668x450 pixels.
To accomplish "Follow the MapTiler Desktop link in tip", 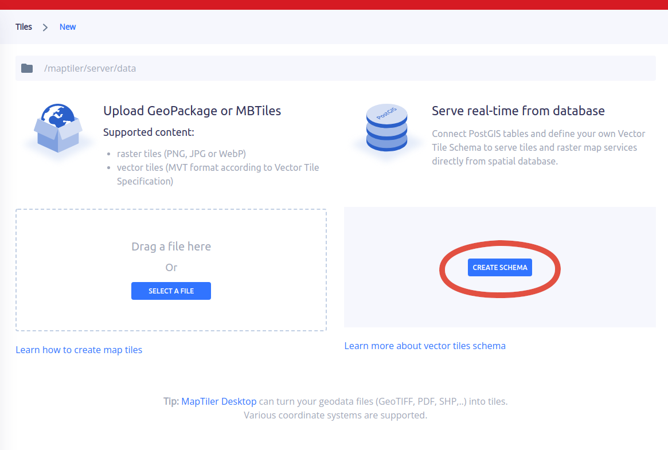I will click(218, 401).
